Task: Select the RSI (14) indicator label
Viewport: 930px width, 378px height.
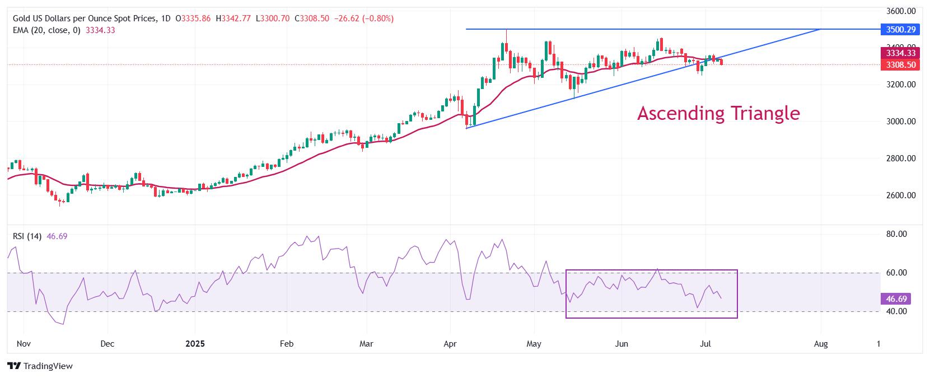Action: 27,236
